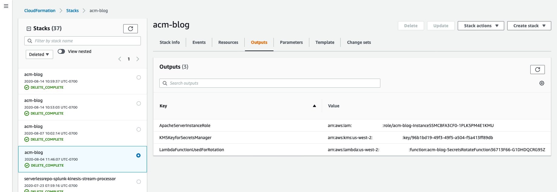Viewport: 557px width, 192px height.
Task: Click page number 1 in stacks pagination
Action: pos(129,59)
